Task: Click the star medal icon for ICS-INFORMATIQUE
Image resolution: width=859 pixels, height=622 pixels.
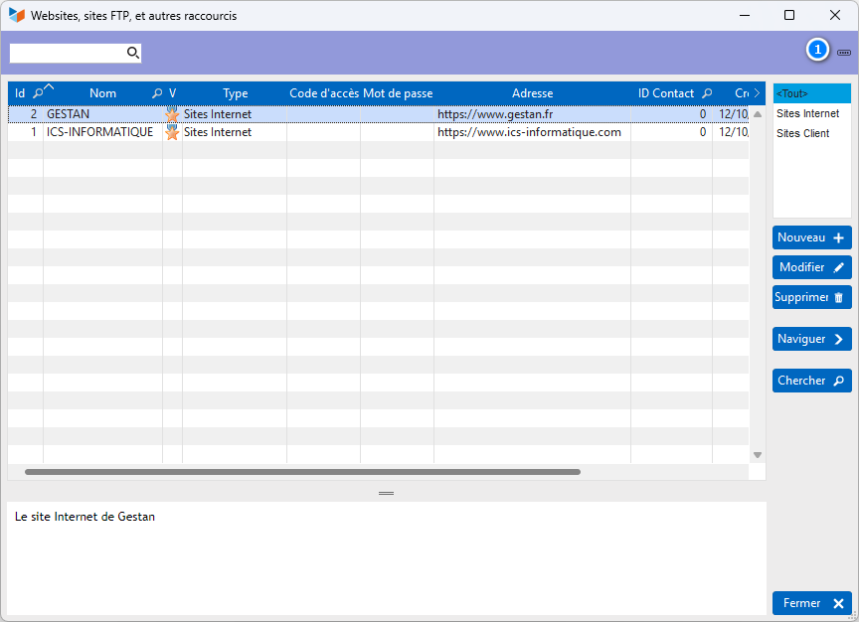Action: (x=172, y=132)
